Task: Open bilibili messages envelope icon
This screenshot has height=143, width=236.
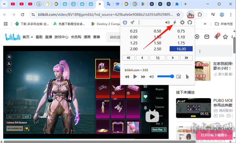Action: pos(206,37)
